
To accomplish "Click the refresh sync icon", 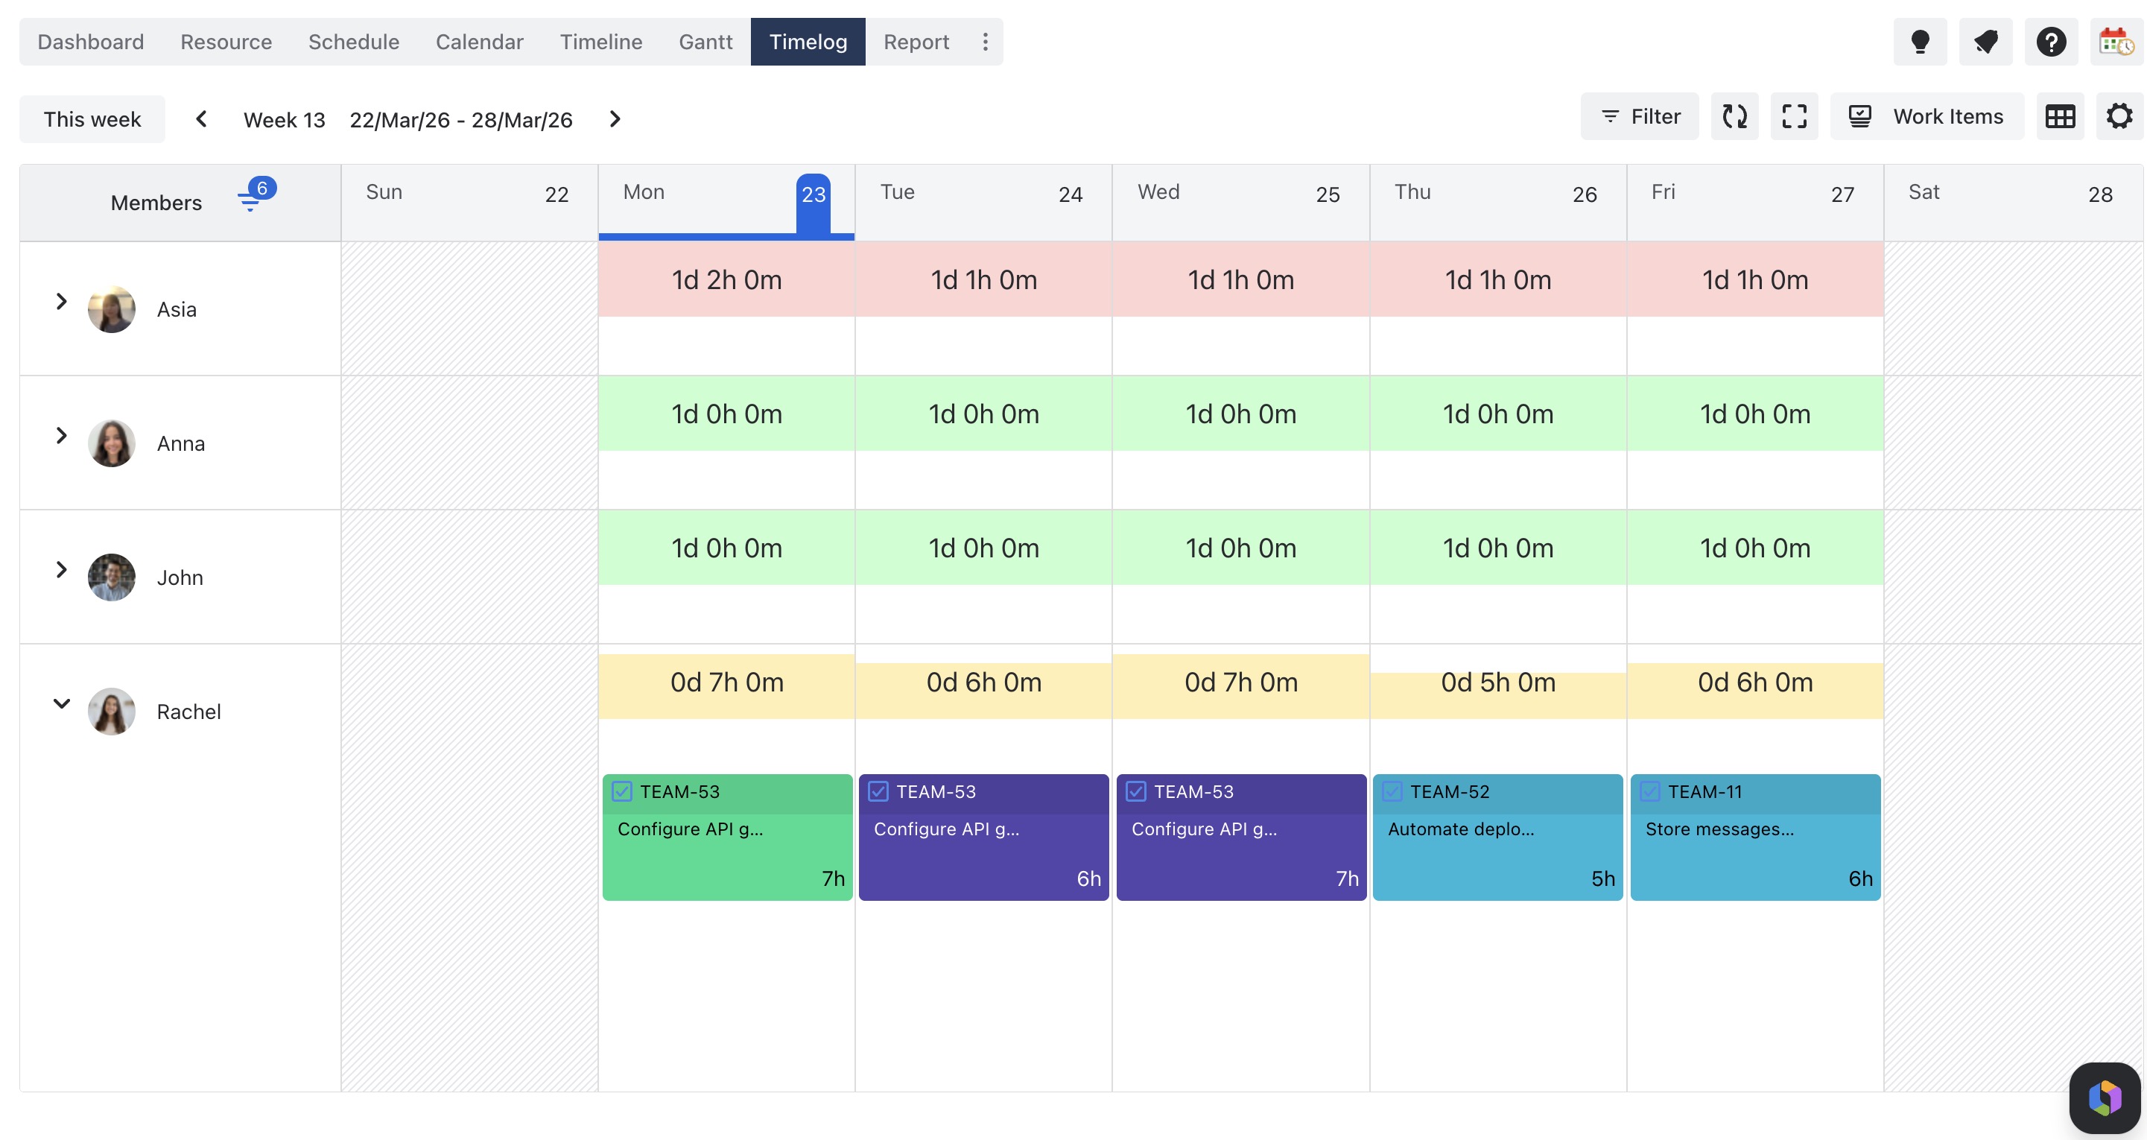I will pyautogui.click(x=1734, y=117).
